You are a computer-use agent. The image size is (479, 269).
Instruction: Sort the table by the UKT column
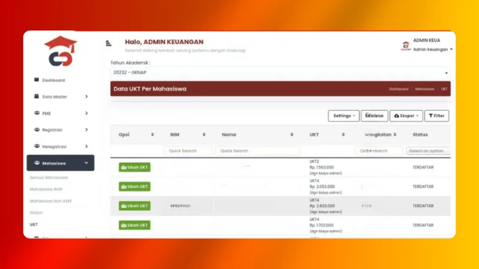pos(343,134)
